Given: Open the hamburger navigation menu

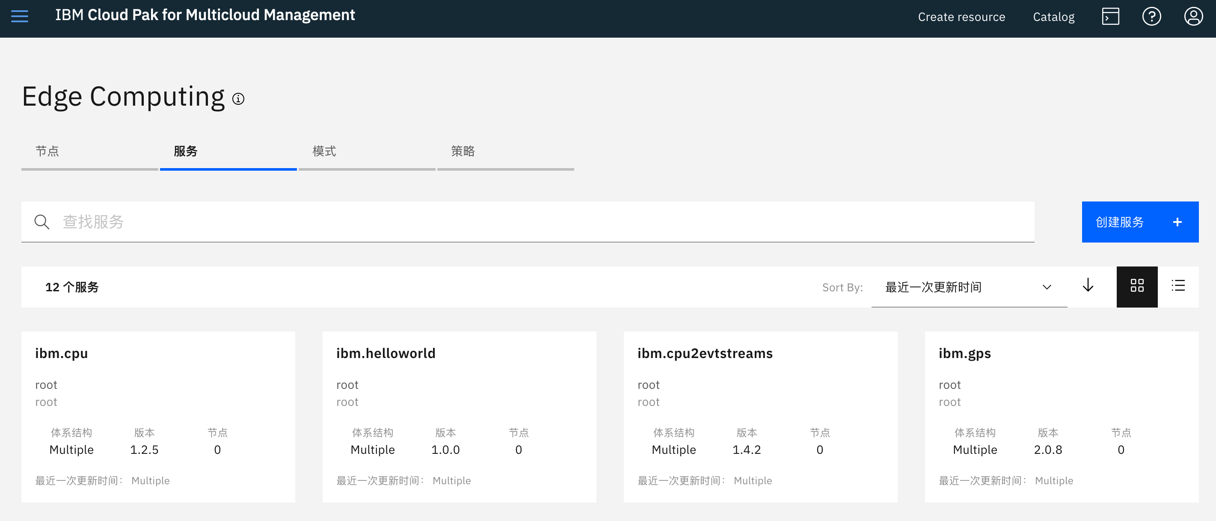Looking at the screenshot, I should pos(19,16).
